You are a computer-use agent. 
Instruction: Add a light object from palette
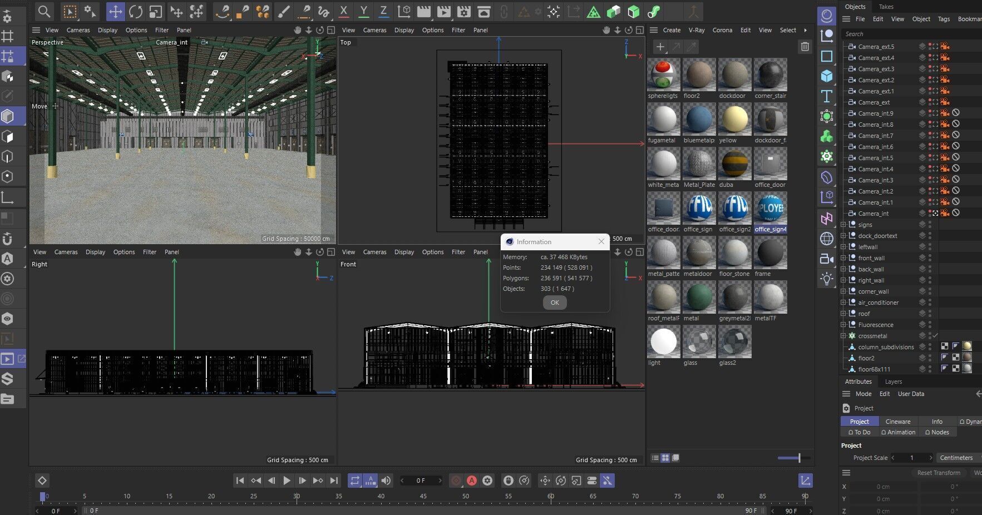pos(827,279)
